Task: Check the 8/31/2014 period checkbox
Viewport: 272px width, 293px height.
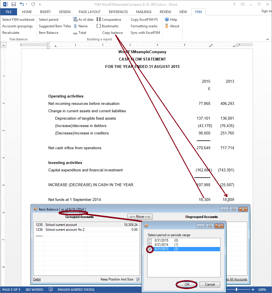Action: [x=150, y=245]
